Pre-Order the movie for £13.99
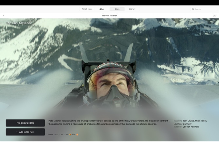 click(25, 123)
